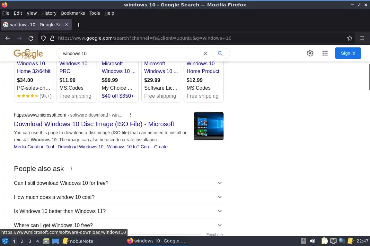Open options dots next to People also ask

71,168
